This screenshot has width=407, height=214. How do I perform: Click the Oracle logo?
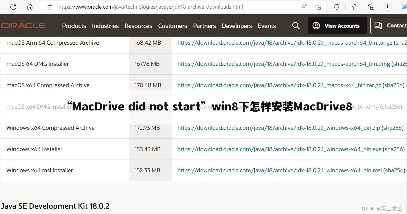[x=23, y=26]
